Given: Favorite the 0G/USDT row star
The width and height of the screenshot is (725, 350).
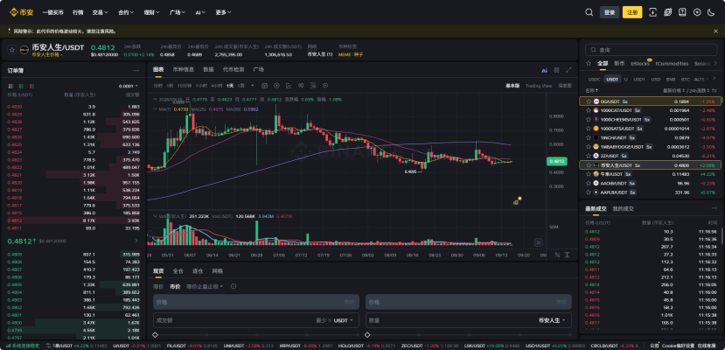Looking at the screenshot, I should [x=589, y=101].
